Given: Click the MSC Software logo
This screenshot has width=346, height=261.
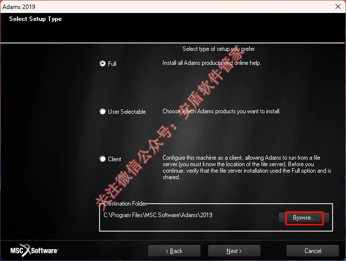Looking at the screenshot, I should (34, 251).
